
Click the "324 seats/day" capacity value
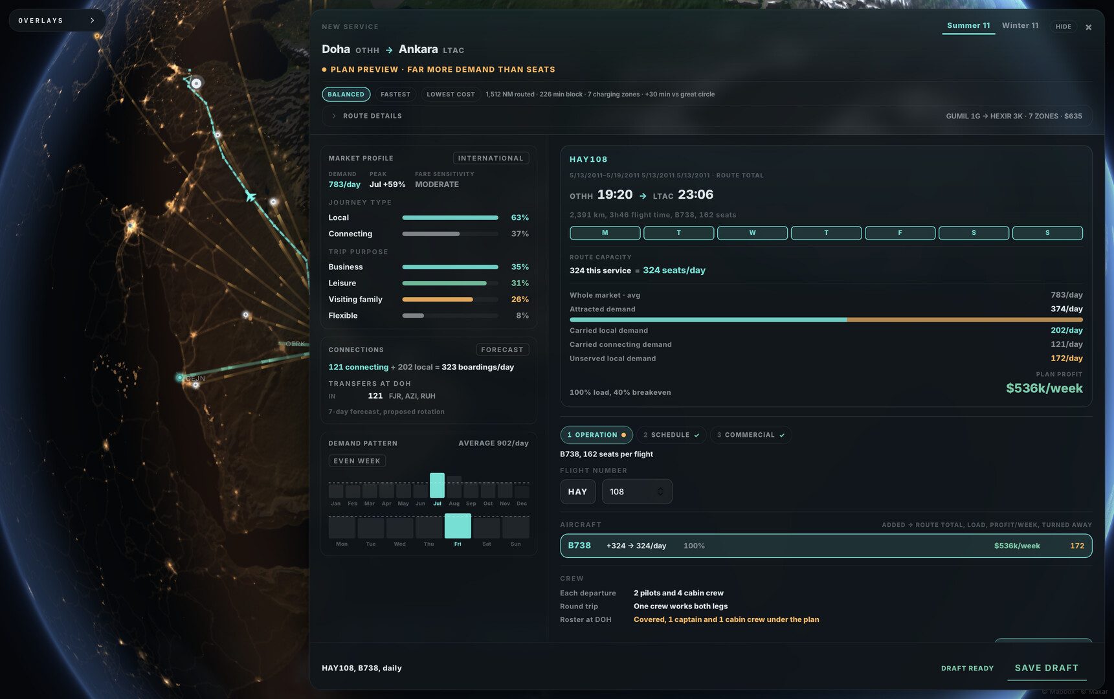tap(674, 271)
